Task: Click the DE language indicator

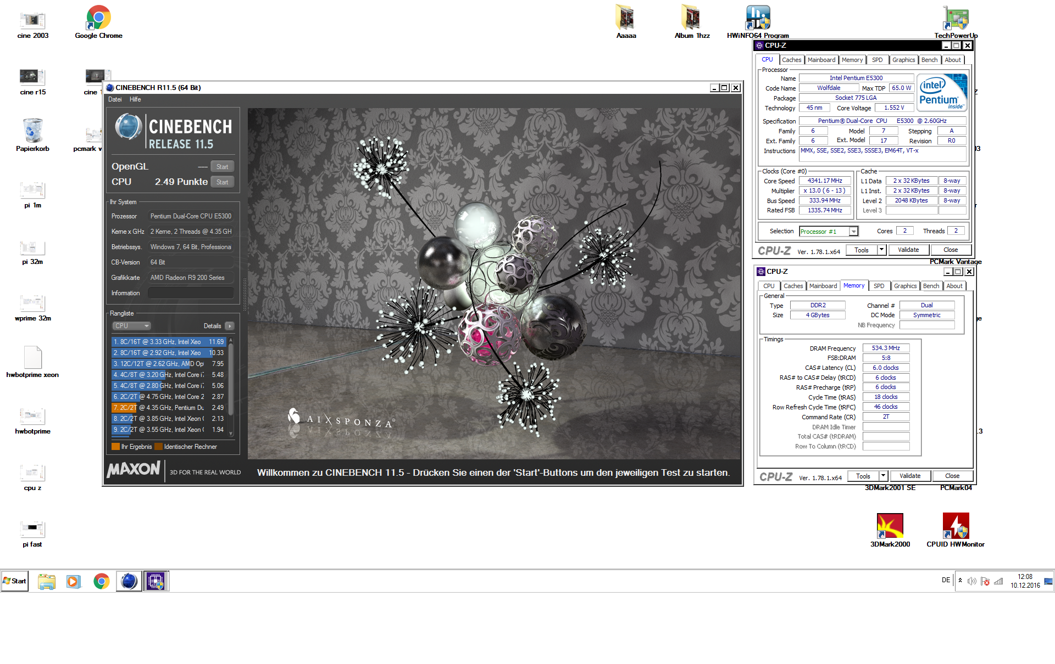Action: pyautogui.click(x=946, y=580)
